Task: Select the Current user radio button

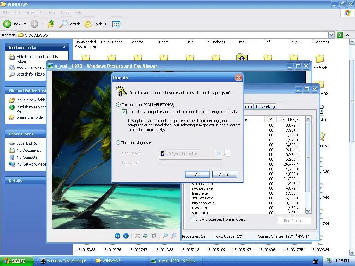Action: point(118,105)
